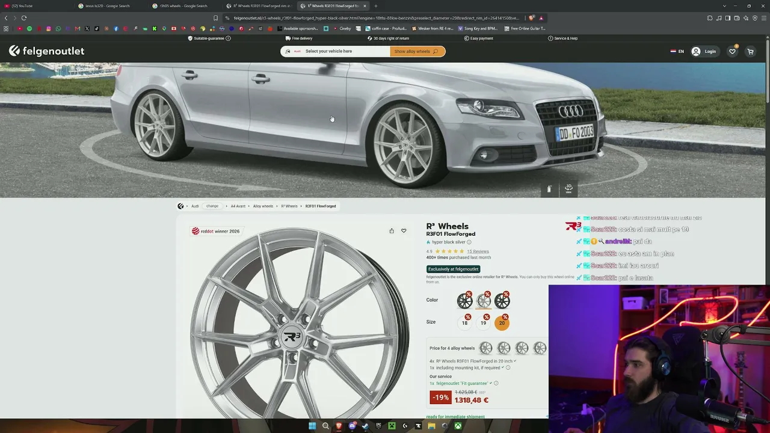Open info icon beside mounting kit line
The image size is (770, 433).
click(508, 367)
